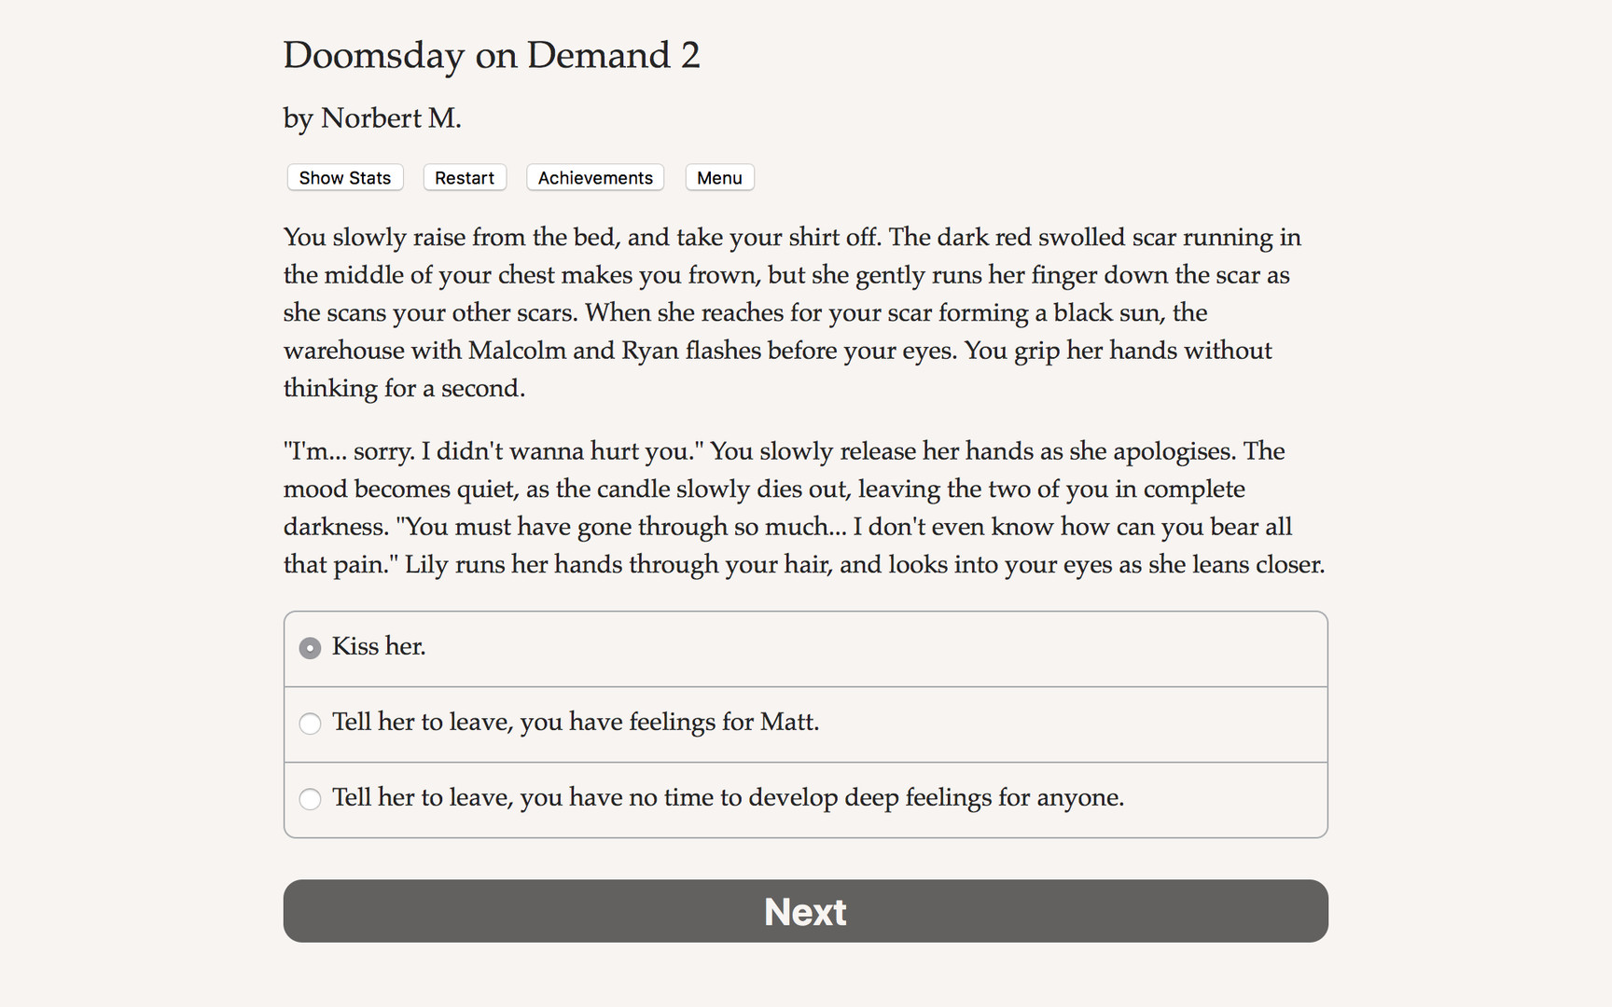
Task: Restart Doomsday on Demand 2 from the beginning
Action: [464, 177]
